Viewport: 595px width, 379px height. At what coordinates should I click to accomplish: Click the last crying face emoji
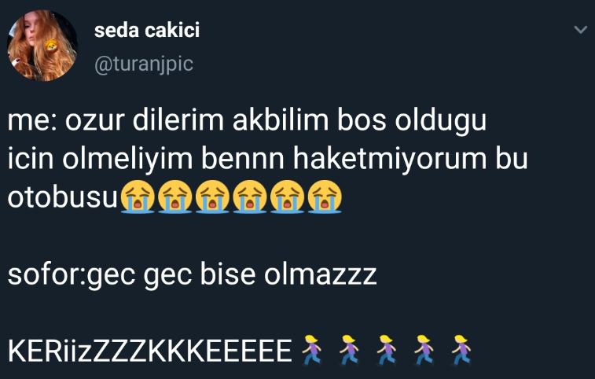325,197
